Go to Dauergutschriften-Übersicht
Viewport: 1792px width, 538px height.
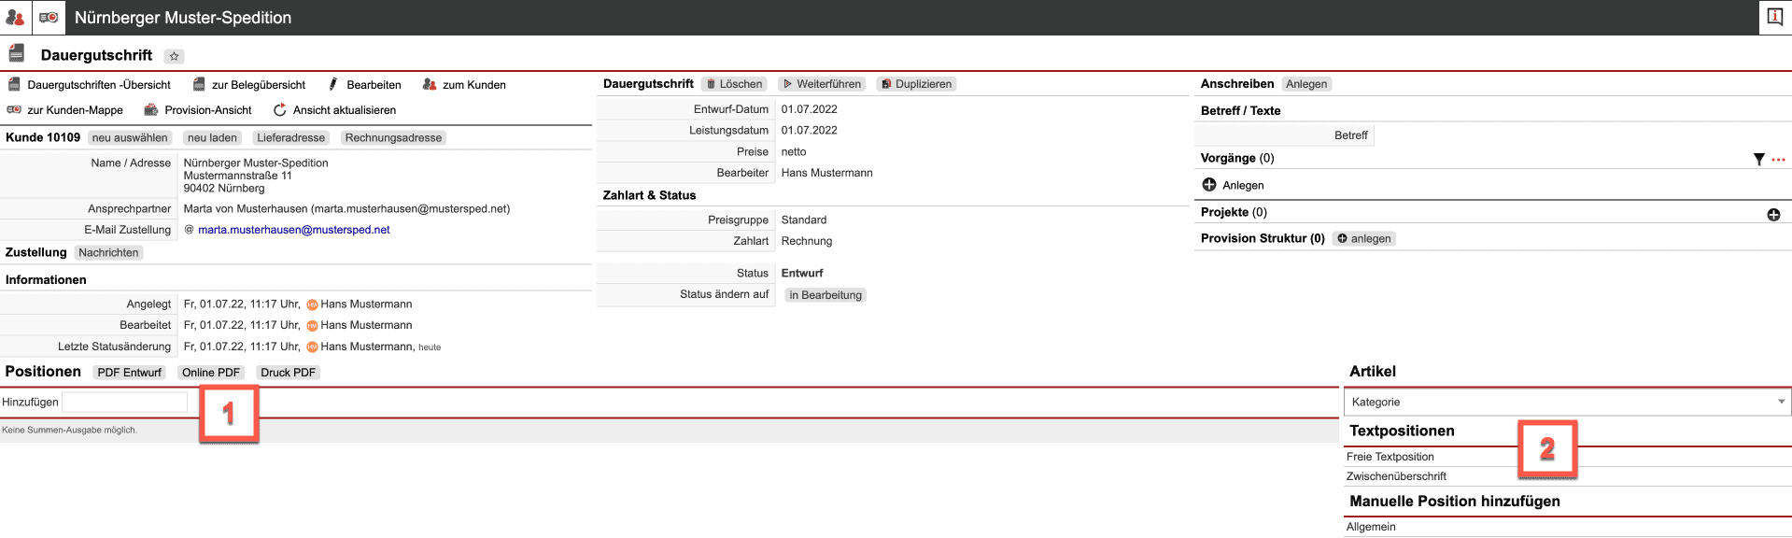point(90,85)
